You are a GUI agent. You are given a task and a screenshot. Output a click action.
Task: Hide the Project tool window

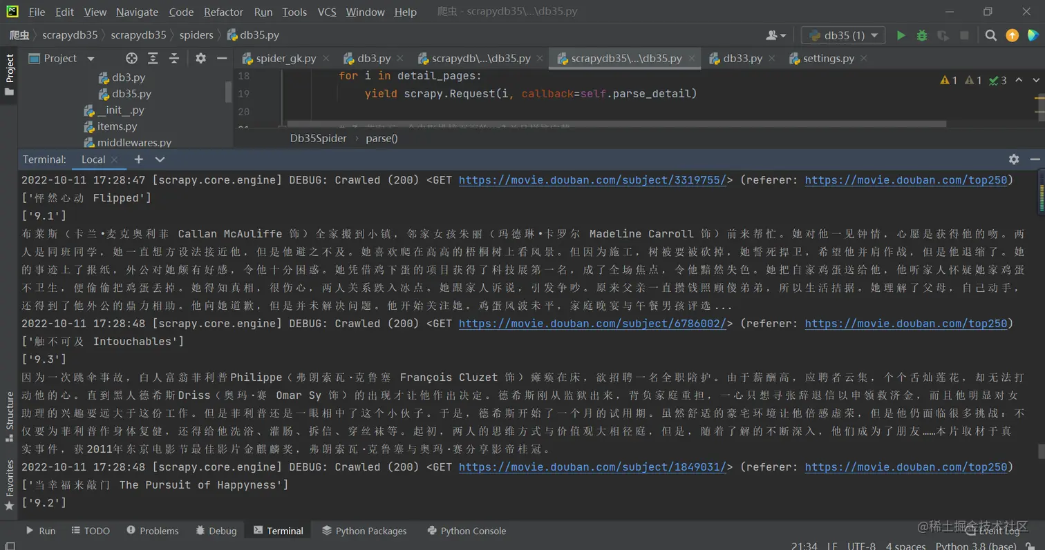click(x=222, y=59)
